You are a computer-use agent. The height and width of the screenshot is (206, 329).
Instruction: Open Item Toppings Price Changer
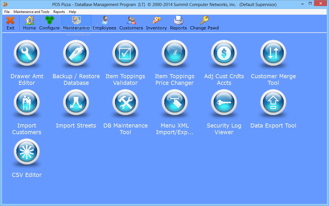174,53
